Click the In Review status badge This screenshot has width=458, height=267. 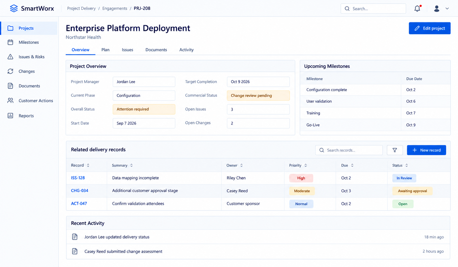click(x=404, y=178)
